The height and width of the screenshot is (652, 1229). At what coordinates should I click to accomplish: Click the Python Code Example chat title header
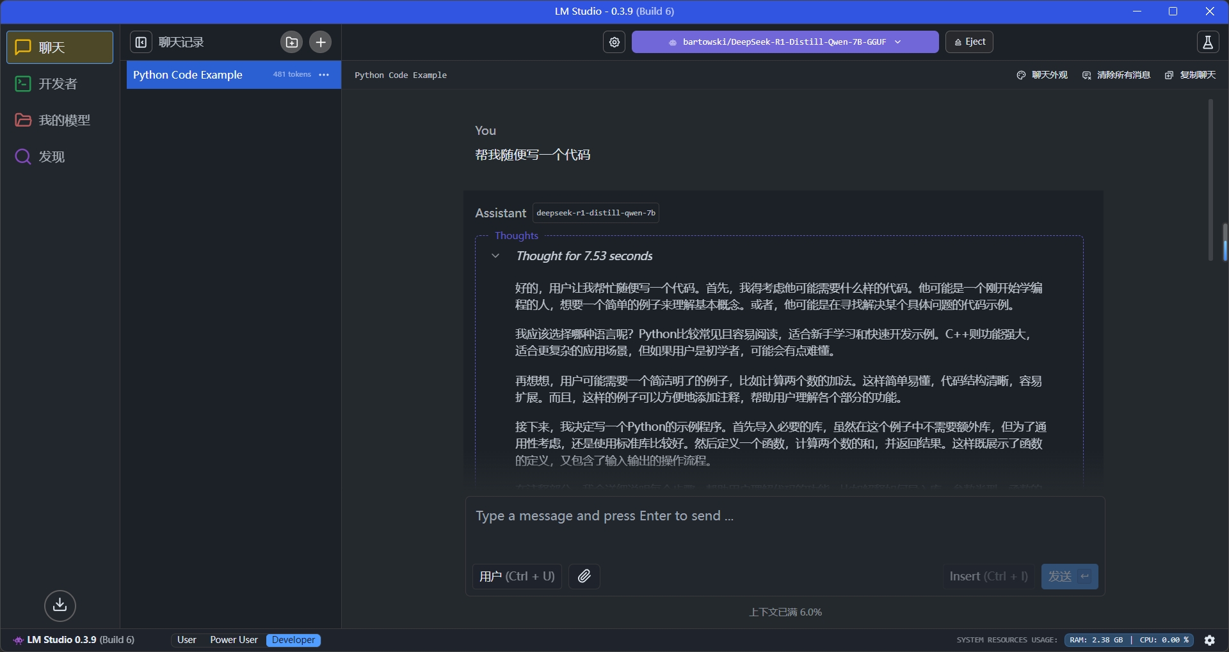[401, 75]
